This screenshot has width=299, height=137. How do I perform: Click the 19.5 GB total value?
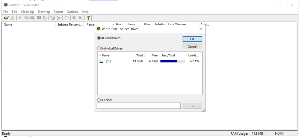pyautogui.click(x=138, y=61)
